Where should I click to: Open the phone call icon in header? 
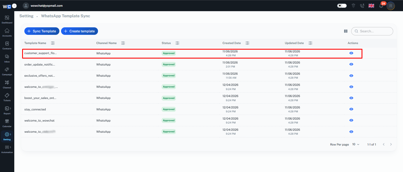pyautogui.click(x=362, y=6)
